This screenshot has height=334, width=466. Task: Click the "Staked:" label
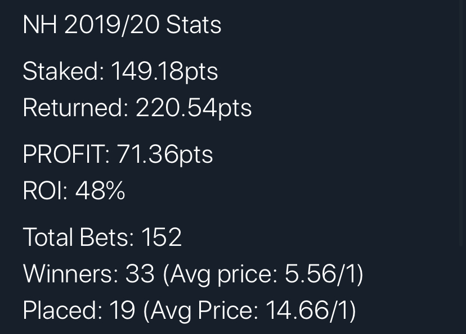coord(63,71)
